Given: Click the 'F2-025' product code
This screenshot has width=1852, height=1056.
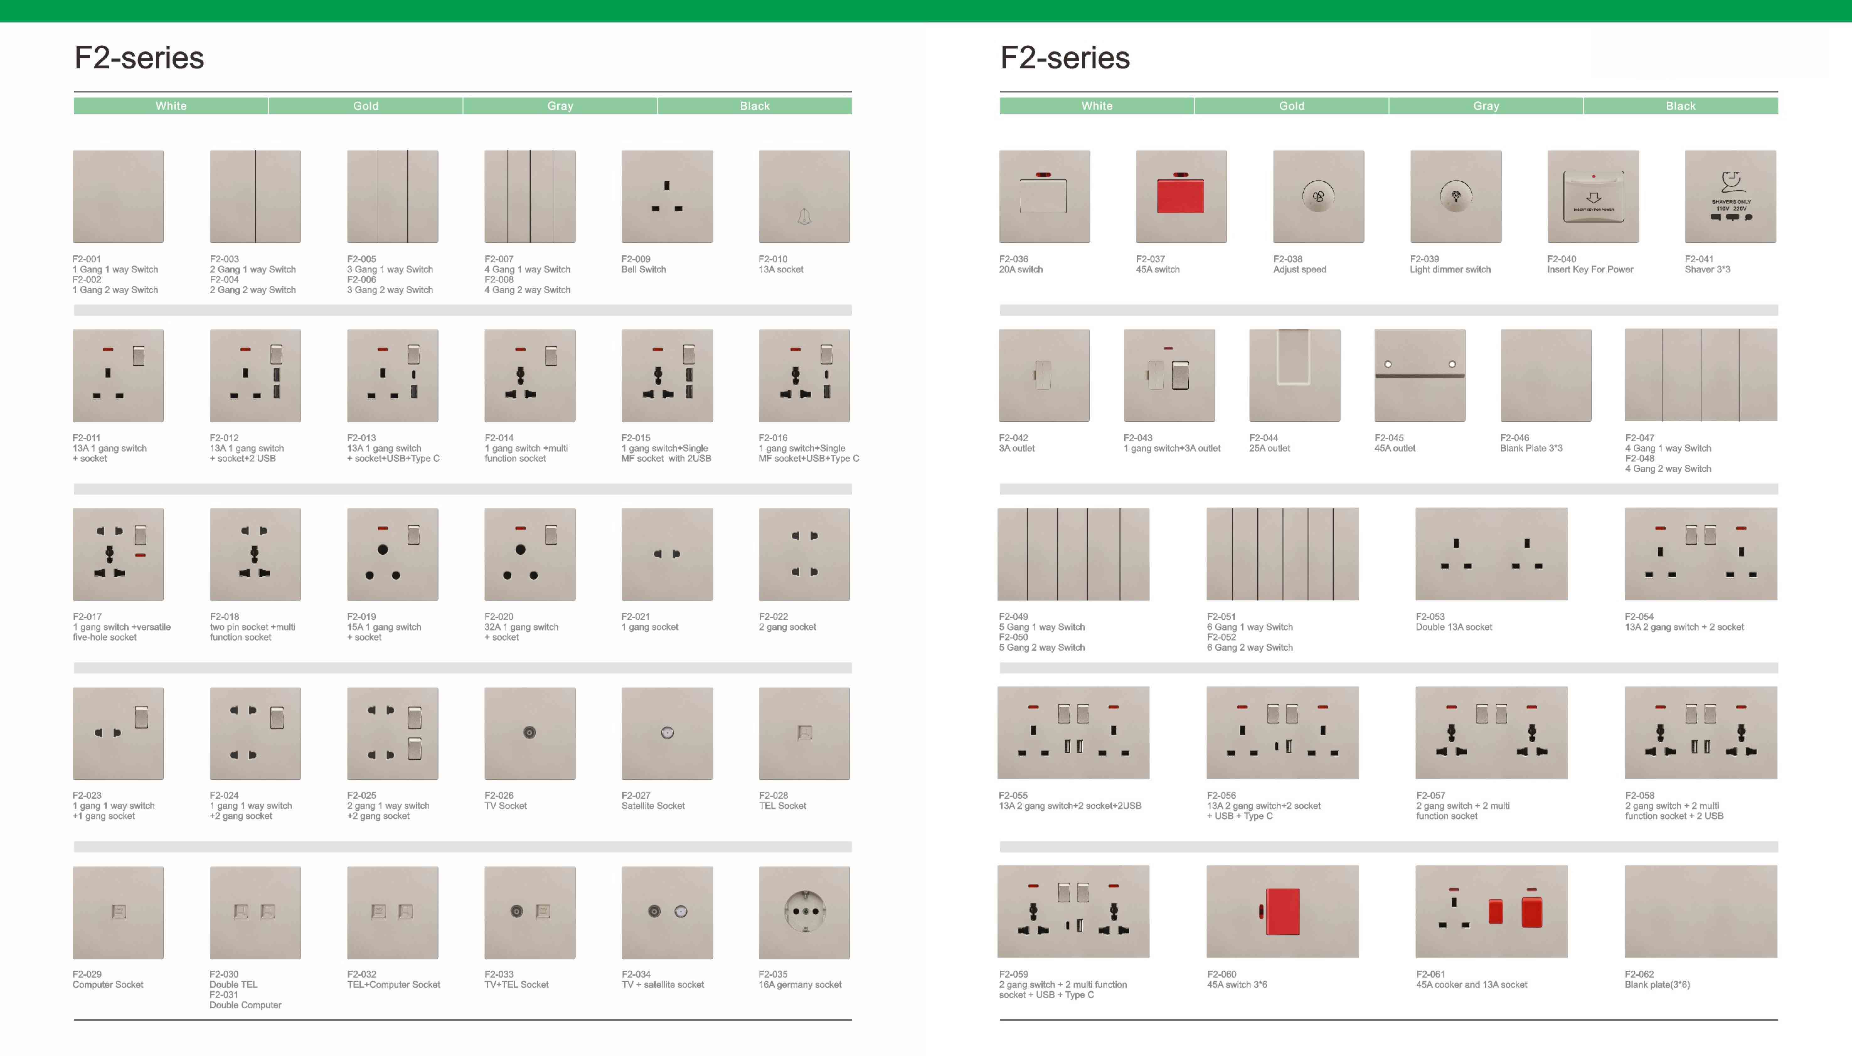Looking at the screenshot, I should (x=361, y=796).
